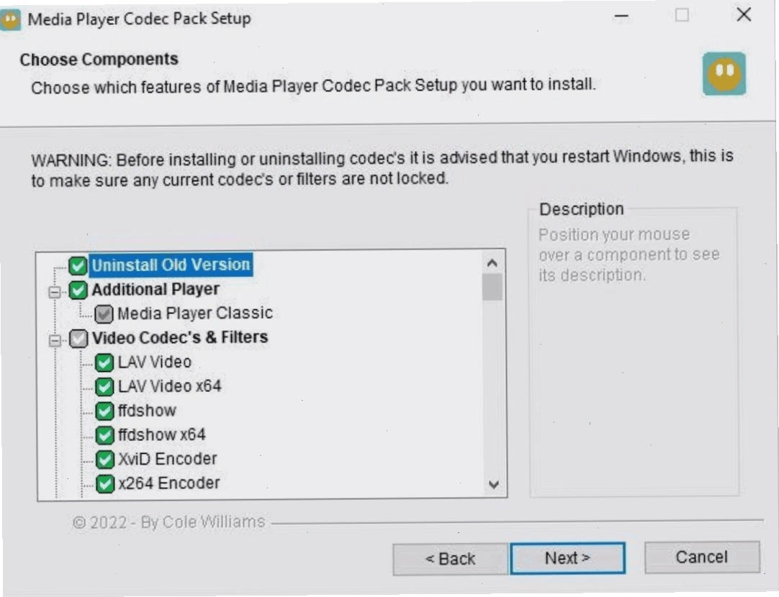The height and width of the screenshot is (597, 779).
Task: Select the ffdshow x64 label
Action: 162,434
